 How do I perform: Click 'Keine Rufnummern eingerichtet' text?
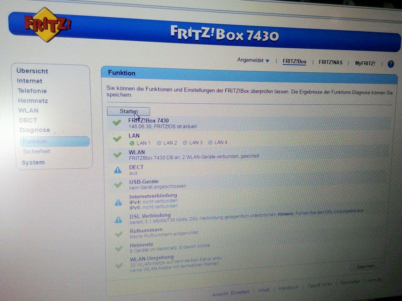click(164, 235)
